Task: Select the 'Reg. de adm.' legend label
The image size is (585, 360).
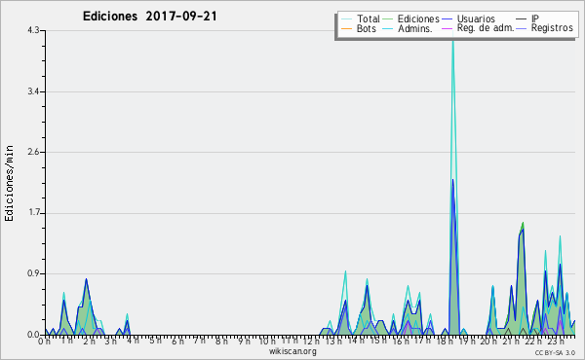Action: [x=486, y=28]
